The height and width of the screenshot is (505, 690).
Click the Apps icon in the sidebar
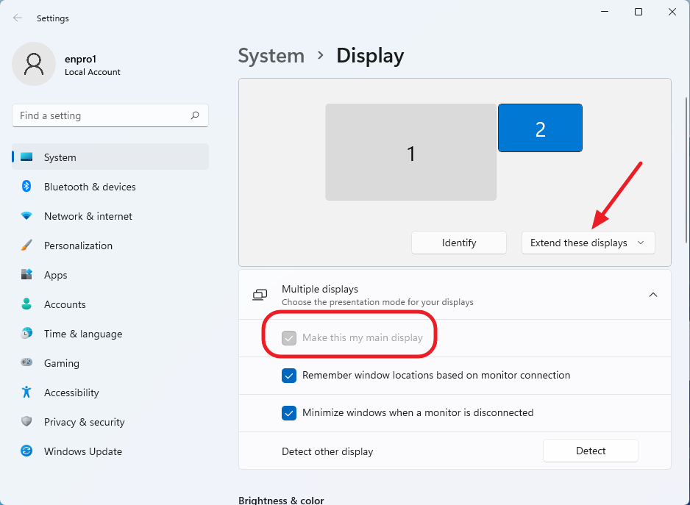(x=26, y=274)
